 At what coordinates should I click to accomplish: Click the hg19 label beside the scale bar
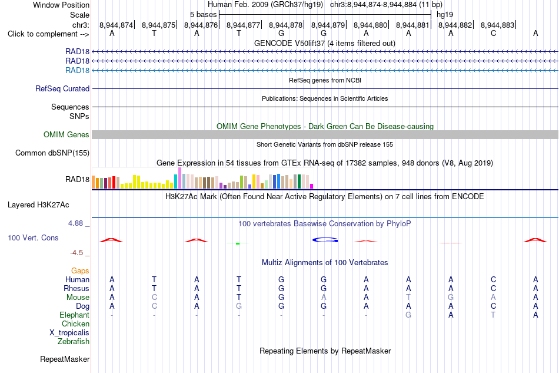tap(445, 15)
